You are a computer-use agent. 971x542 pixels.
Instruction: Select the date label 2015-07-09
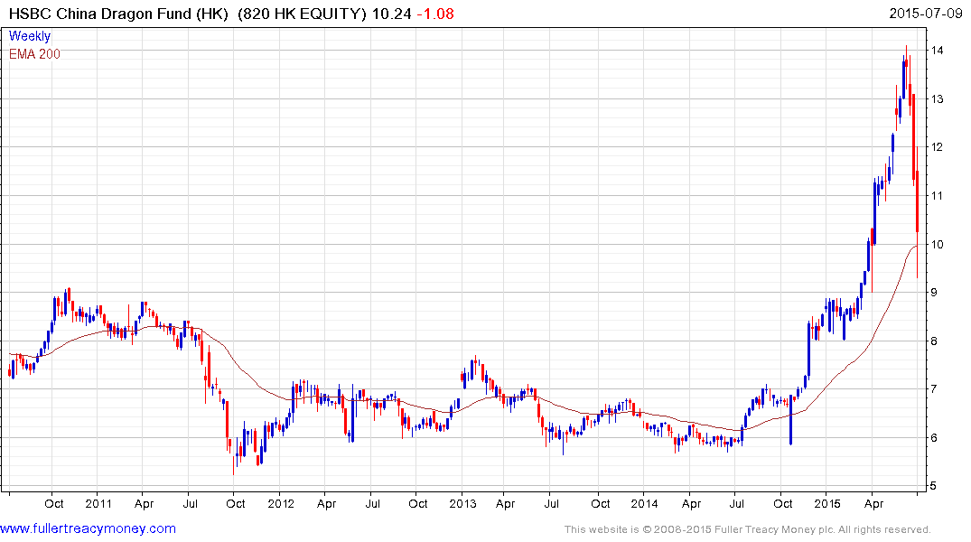pos(926,13)
